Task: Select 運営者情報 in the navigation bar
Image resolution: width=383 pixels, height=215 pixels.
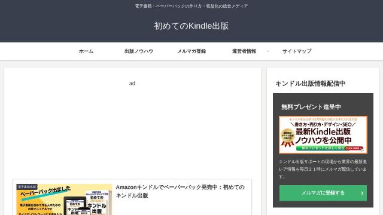Action: point(244,51)
